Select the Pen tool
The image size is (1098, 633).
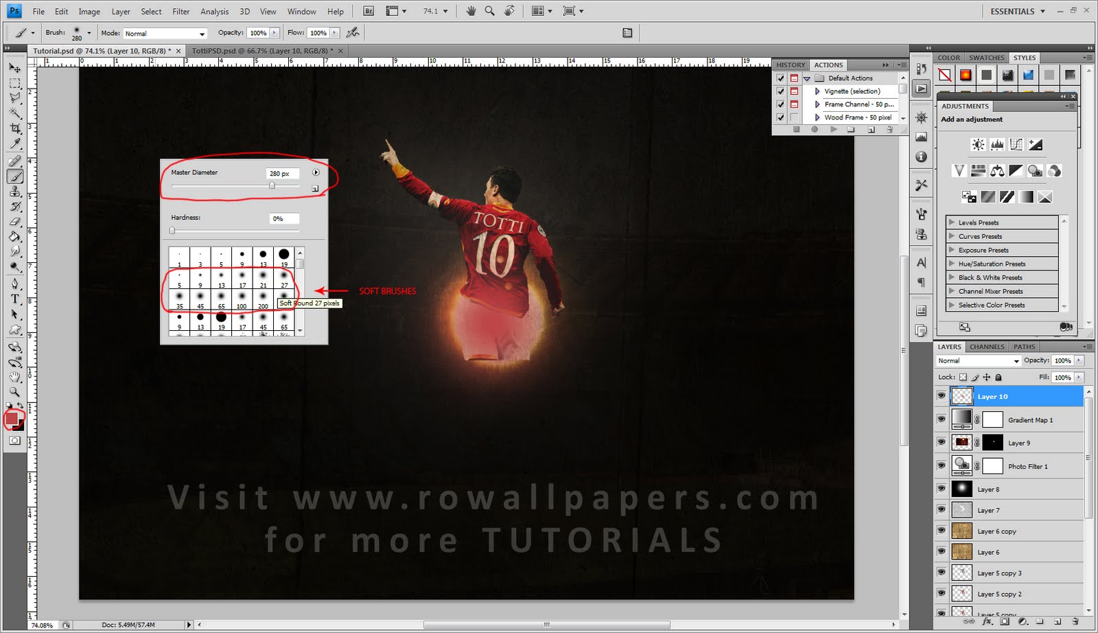[x=14, y=284]
